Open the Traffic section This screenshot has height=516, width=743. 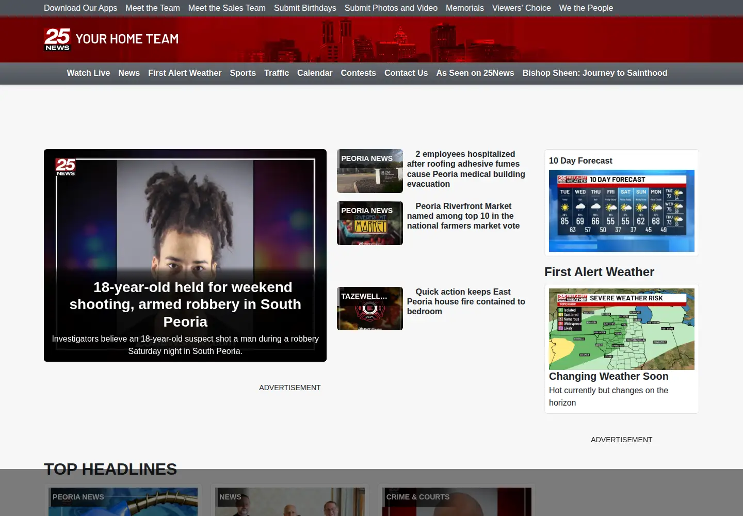(x=277, y=73)
